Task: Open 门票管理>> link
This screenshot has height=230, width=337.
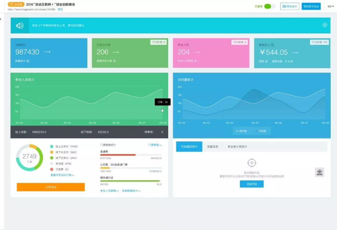Action: point(155,145)
